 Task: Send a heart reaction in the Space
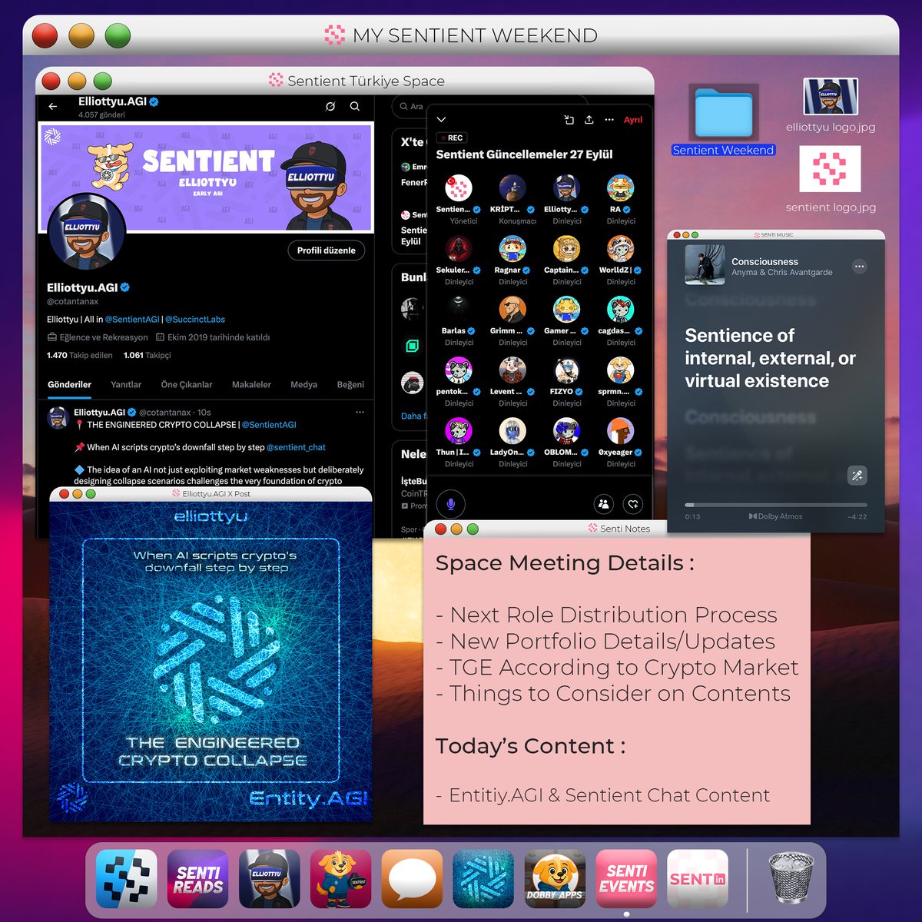point(633,504)
